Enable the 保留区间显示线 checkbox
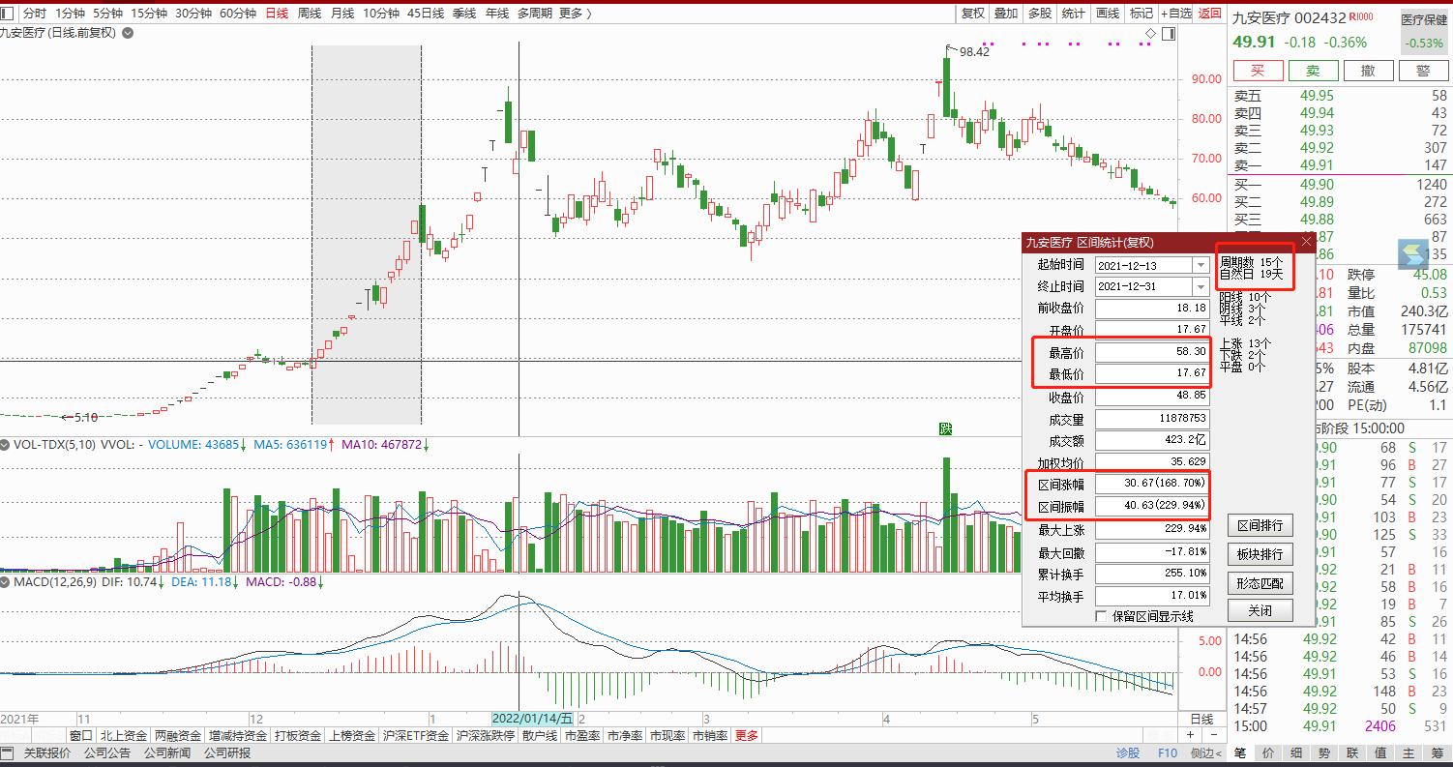This screenshot has height=767, width=1453. coord(1101,616)
